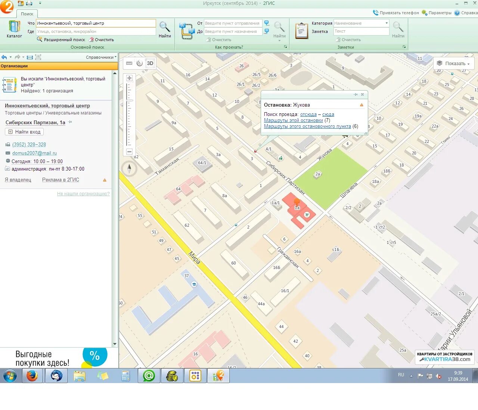The width and height of the screenshot is (478, 410).
Task: Open Параметры settings
Action: [x=437, y=13]
